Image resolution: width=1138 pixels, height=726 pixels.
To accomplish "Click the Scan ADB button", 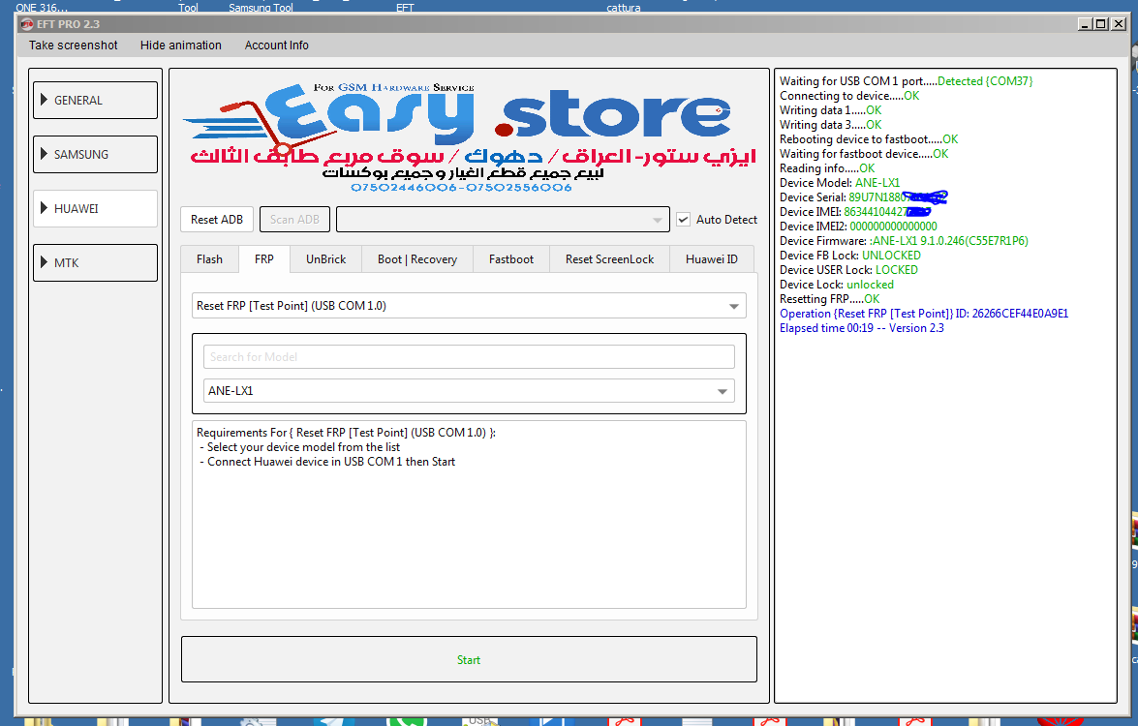I will [x=294, y=220].
